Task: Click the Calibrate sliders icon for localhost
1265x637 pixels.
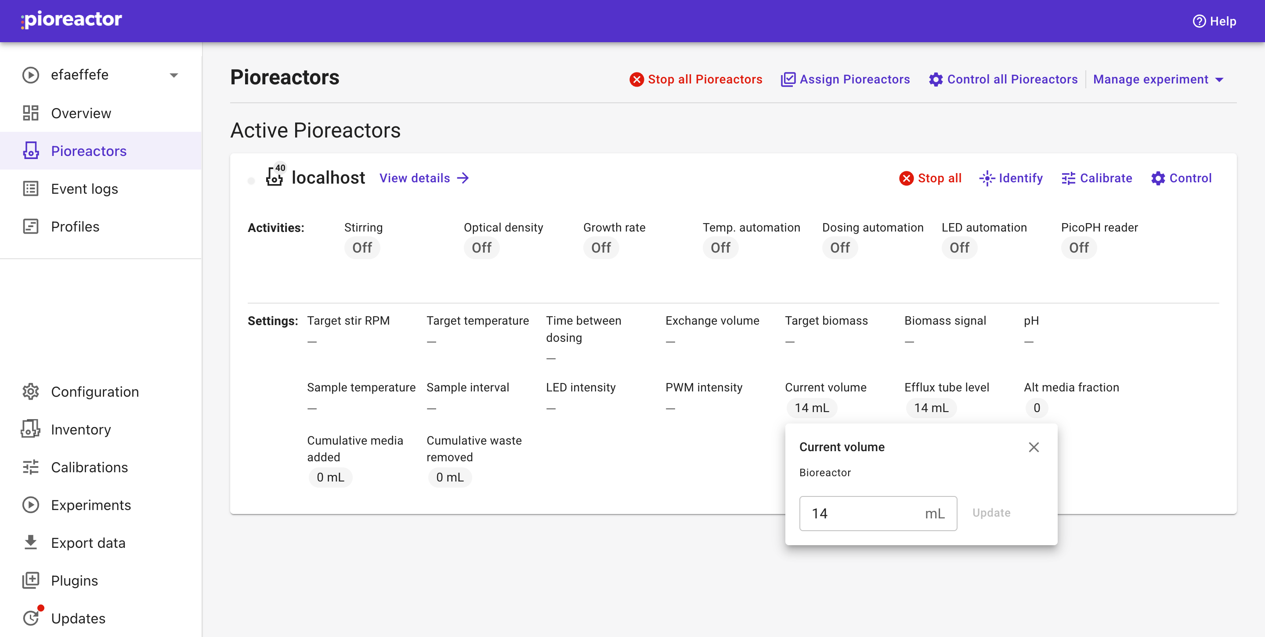Action: coord(1068,178)
